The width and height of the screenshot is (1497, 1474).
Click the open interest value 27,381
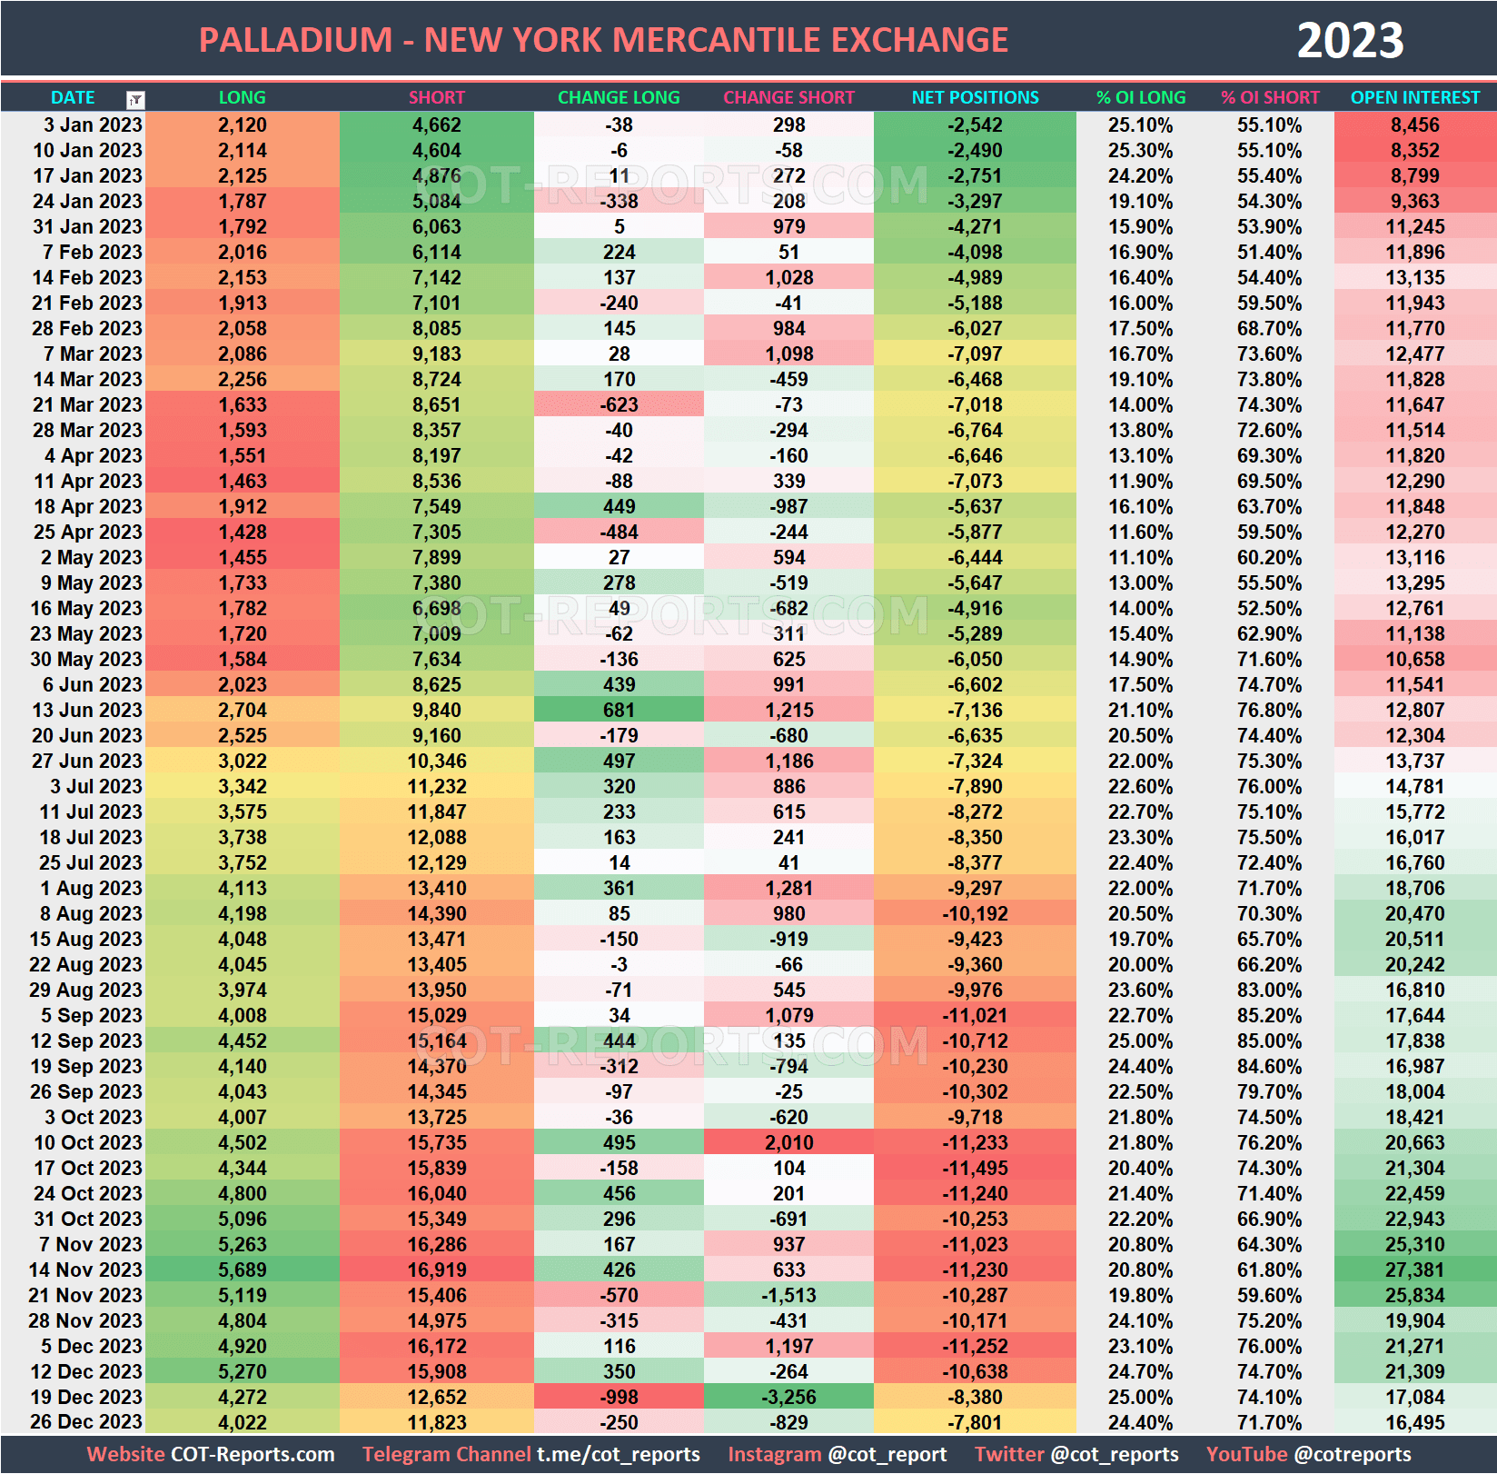tap(1414, 1270)
